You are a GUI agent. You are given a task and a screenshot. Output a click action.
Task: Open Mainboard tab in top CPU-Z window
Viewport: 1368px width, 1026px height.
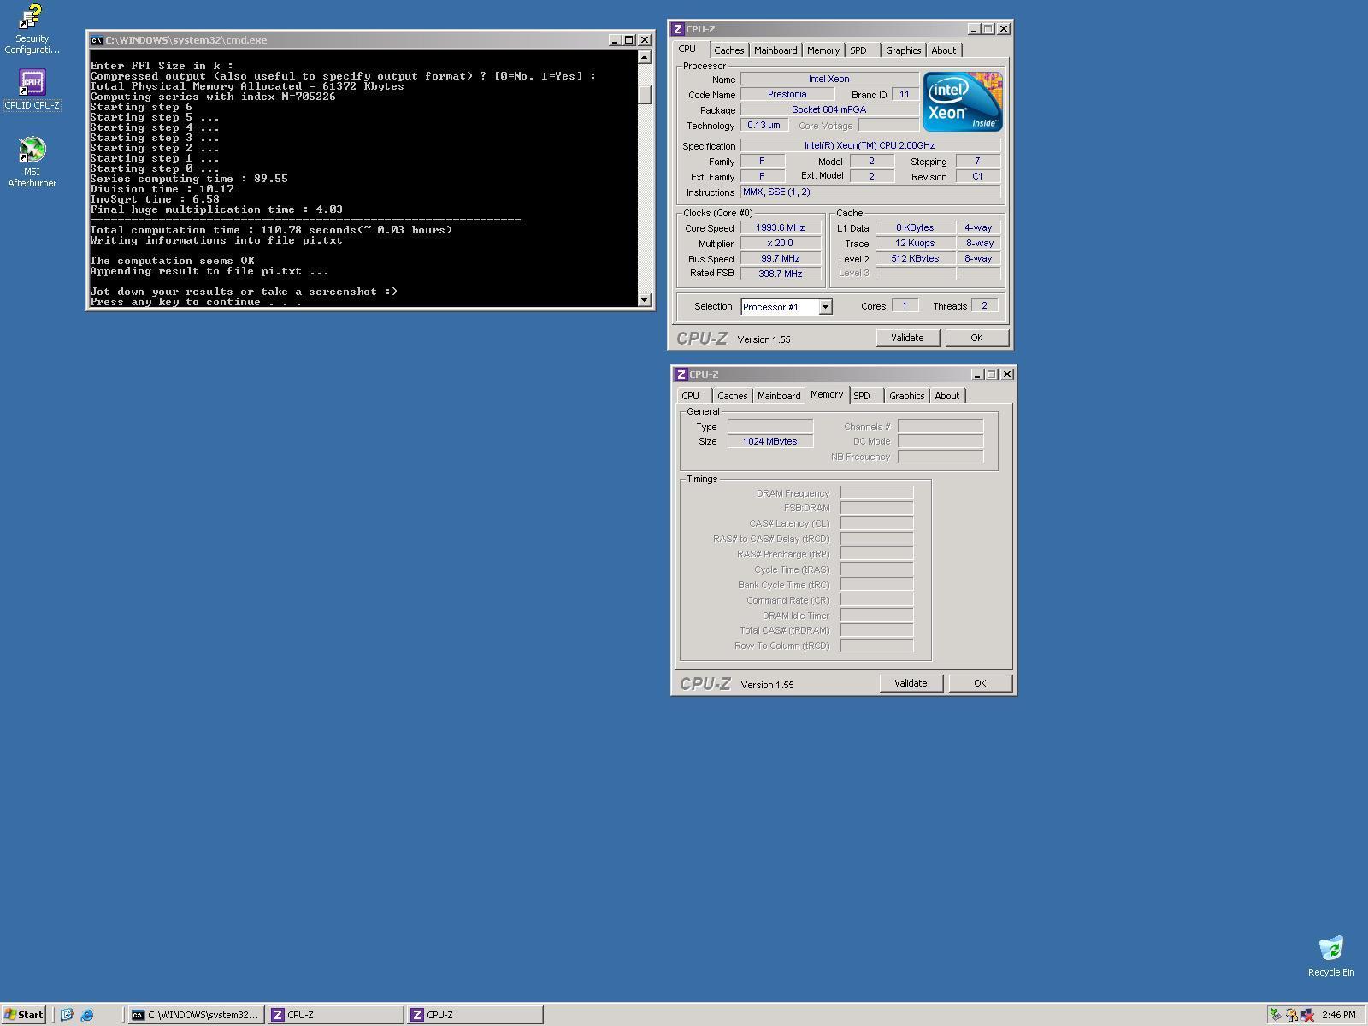tap(775, 50)
